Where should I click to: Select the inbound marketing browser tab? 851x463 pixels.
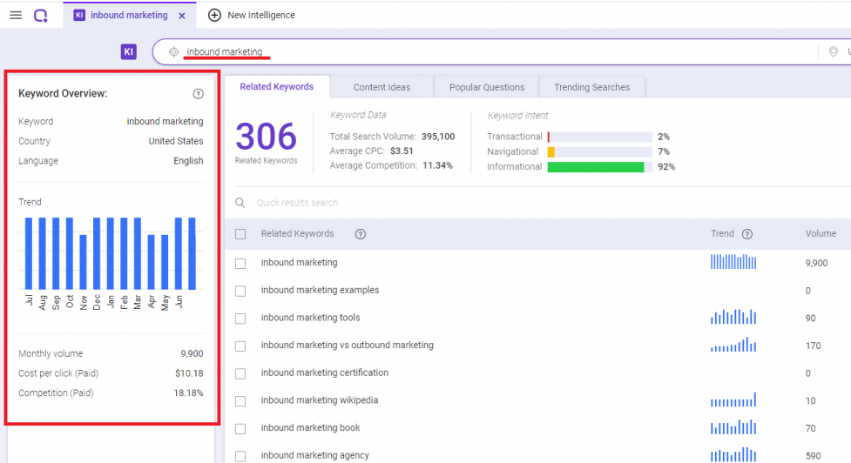[129, 15]
